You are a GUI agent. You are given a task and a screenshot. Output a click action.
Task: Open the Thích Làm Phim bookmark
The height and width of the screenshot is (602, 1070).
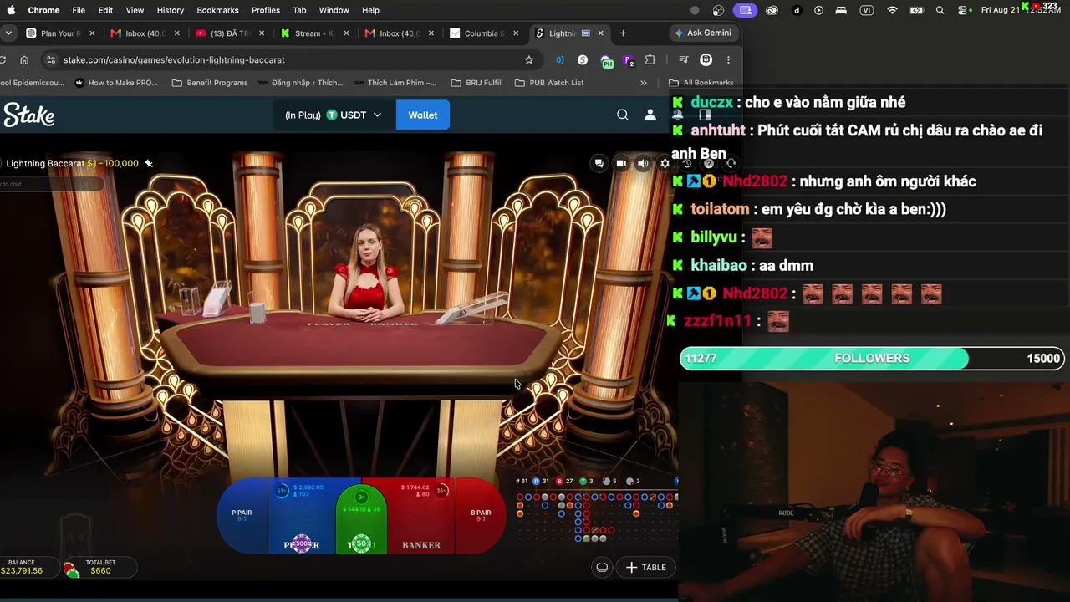coord(395,83)
